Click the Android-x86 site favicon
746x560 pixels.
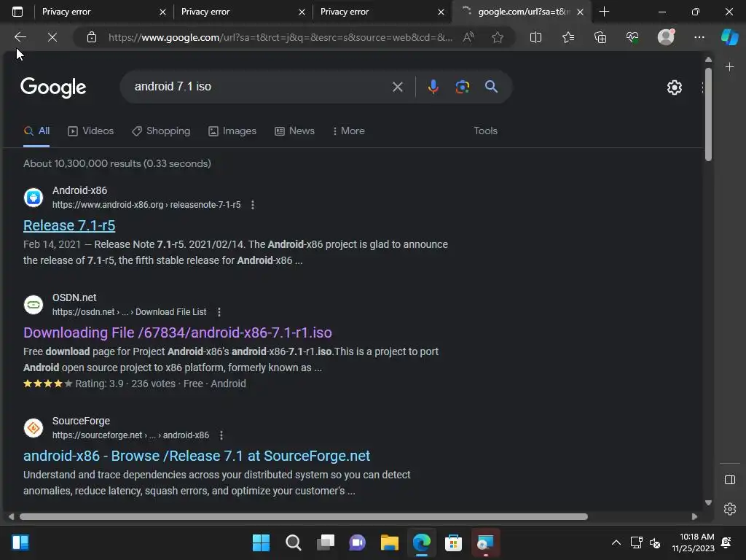tap(34, 197)
